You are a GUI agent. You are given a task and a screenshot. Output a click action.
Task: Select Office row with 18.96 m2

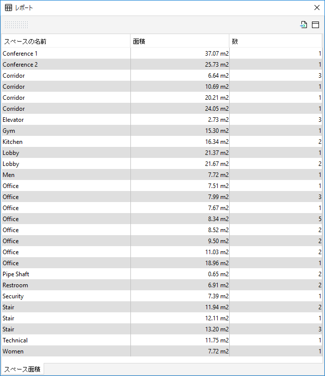[162, 263]
